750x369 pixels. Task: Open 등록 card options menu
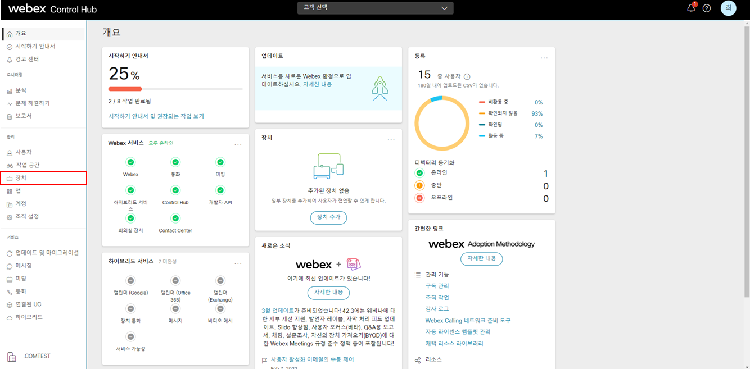click(544, 57)
